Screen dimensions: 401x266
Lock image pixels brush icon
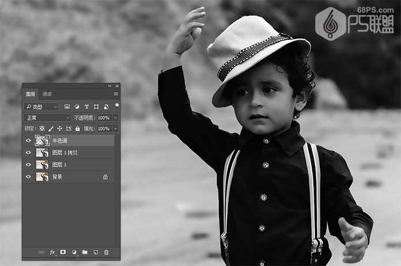(51, 128)
